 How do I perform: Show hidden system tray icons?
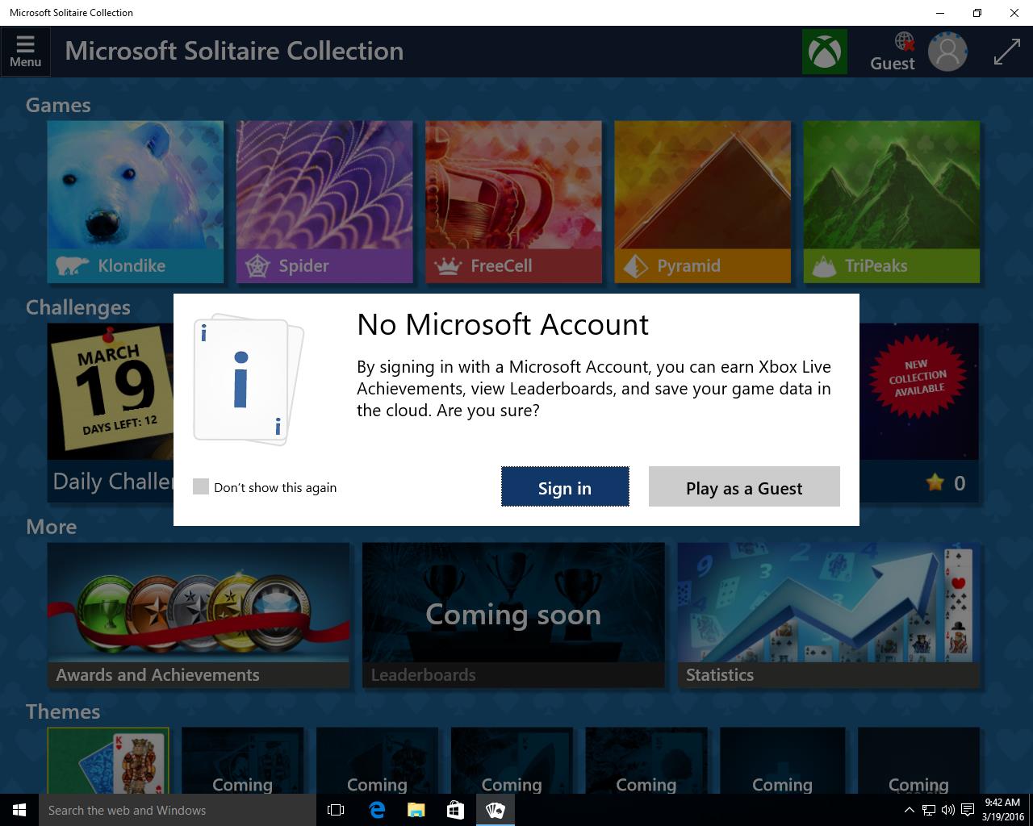[x=909, y=810]
